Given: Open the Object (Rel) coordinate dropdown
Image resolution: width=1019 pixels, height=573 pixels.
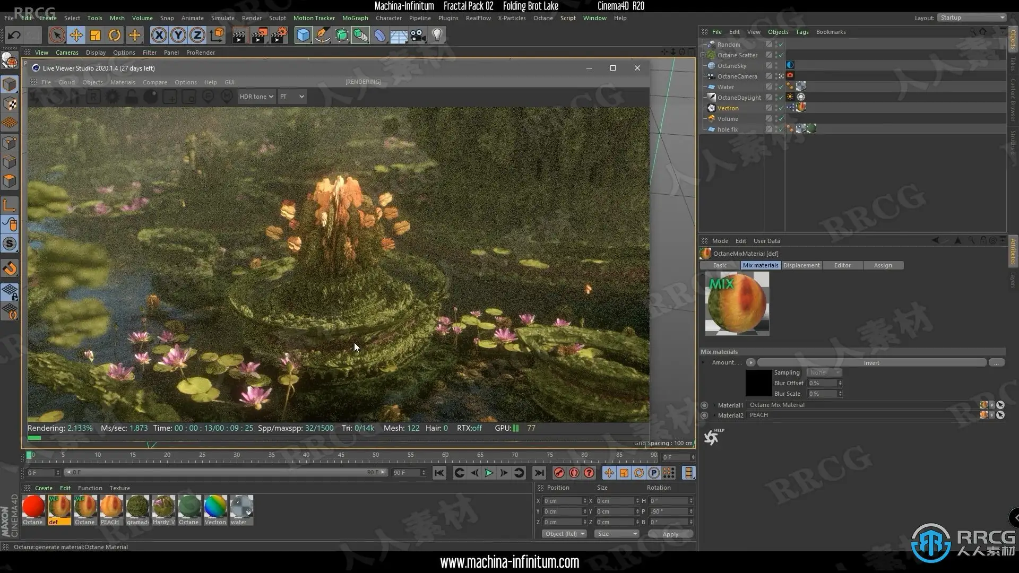Looking at the screenshot, I should (564, 534).
